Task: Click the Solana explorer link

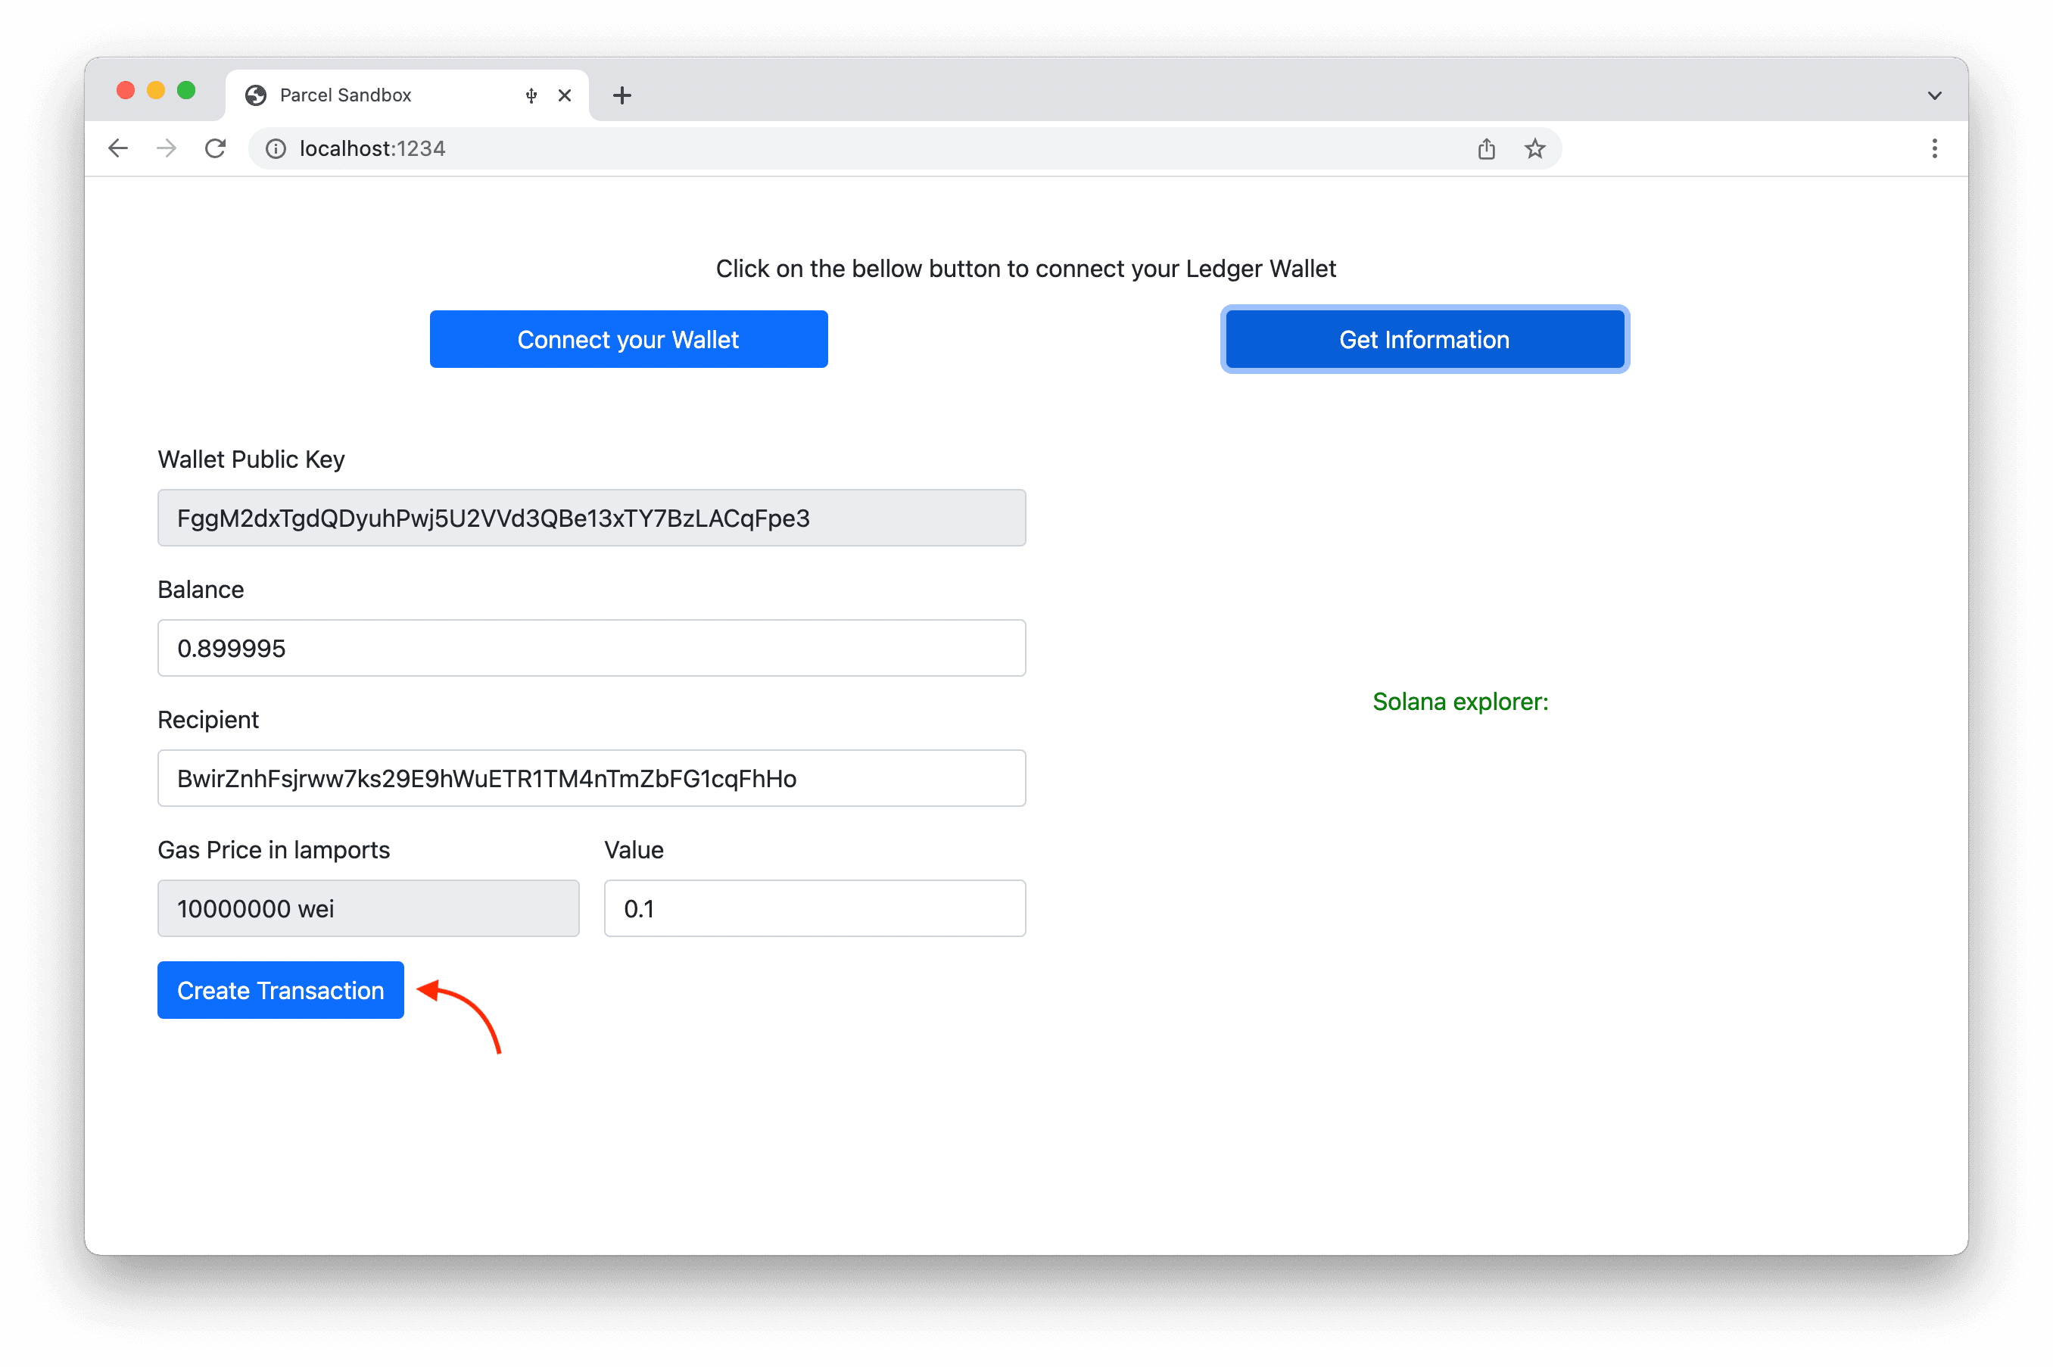Action: (1460, 702)
